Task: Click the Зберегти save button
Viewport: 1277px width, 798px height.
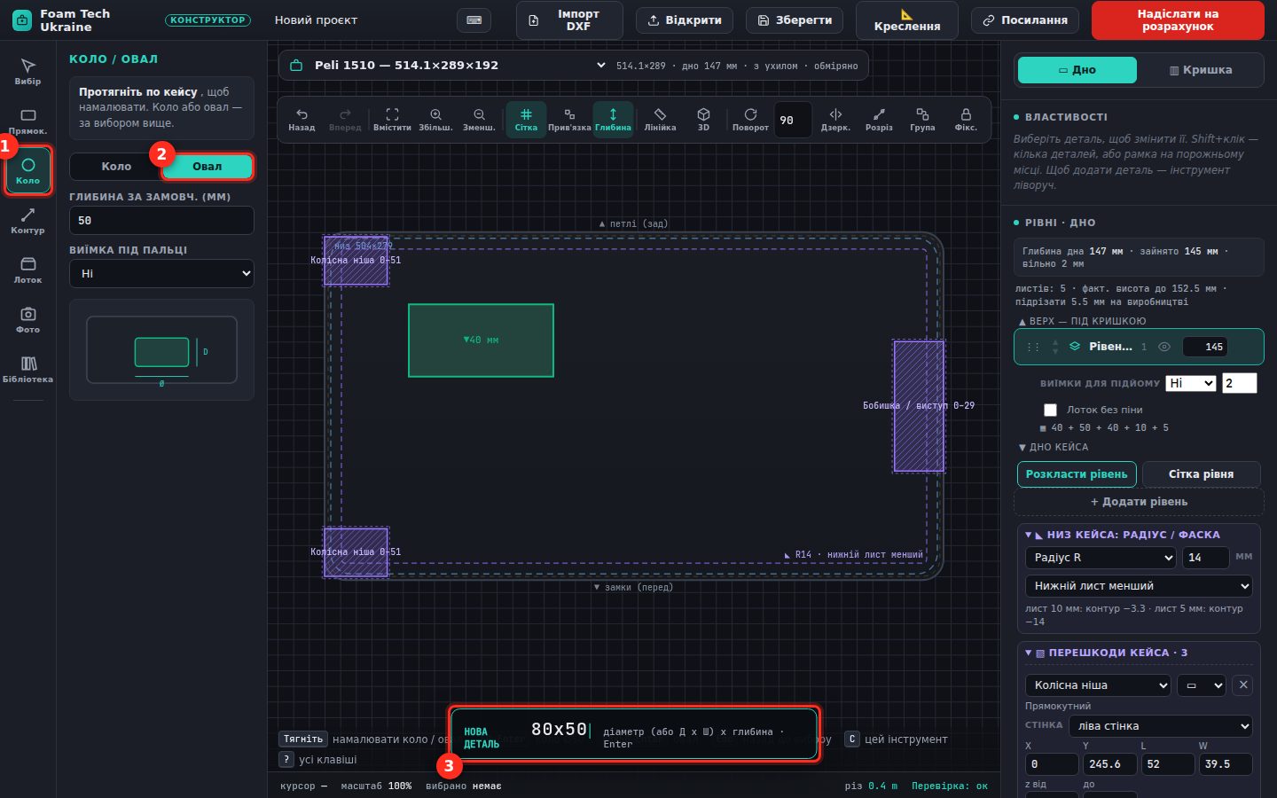Action: click(795, 20)
